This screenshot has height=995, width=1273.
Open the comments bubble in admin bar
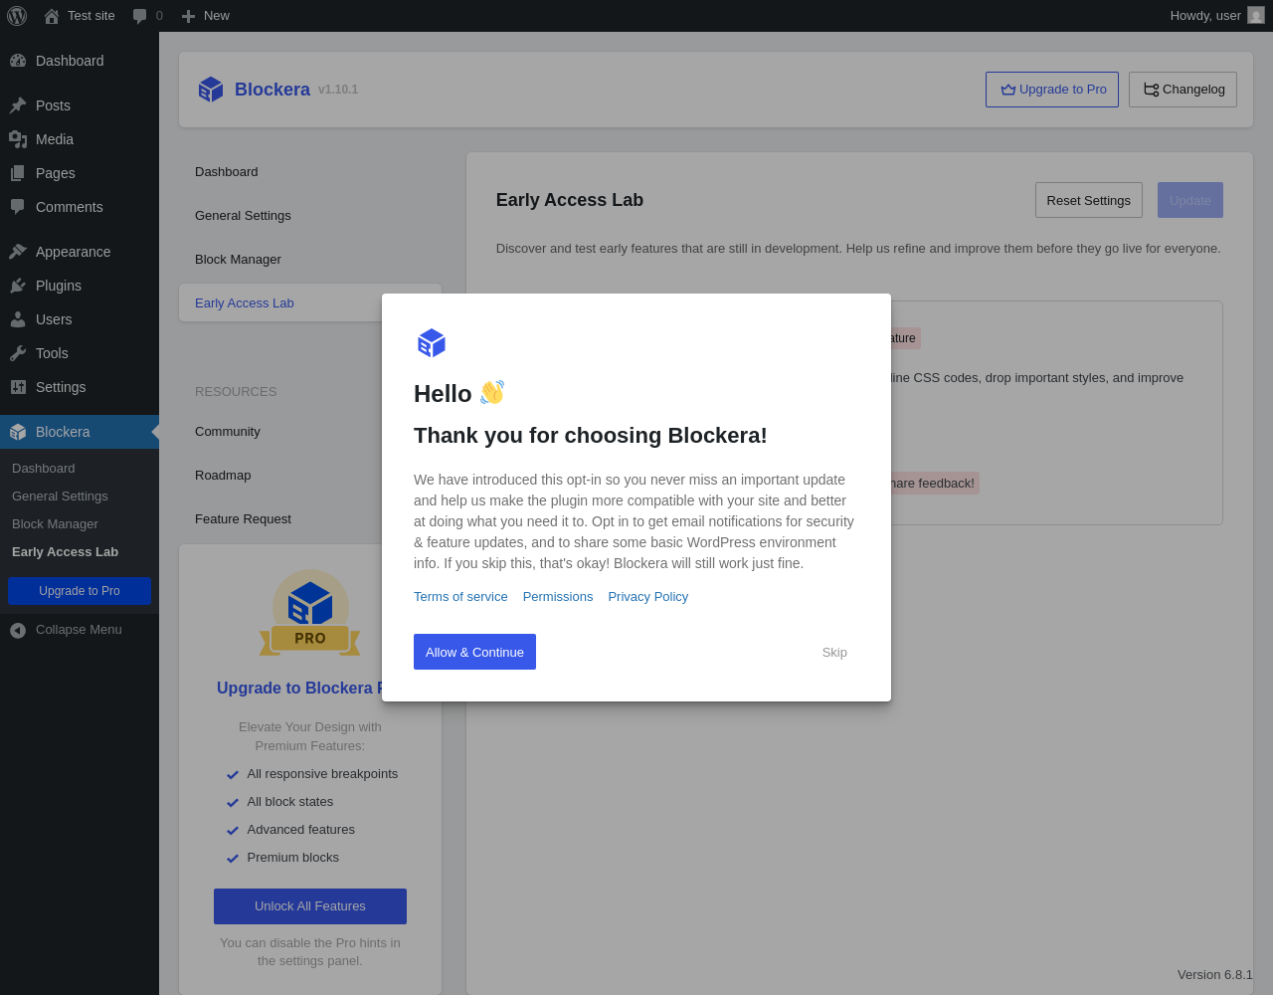pos(140,16)
